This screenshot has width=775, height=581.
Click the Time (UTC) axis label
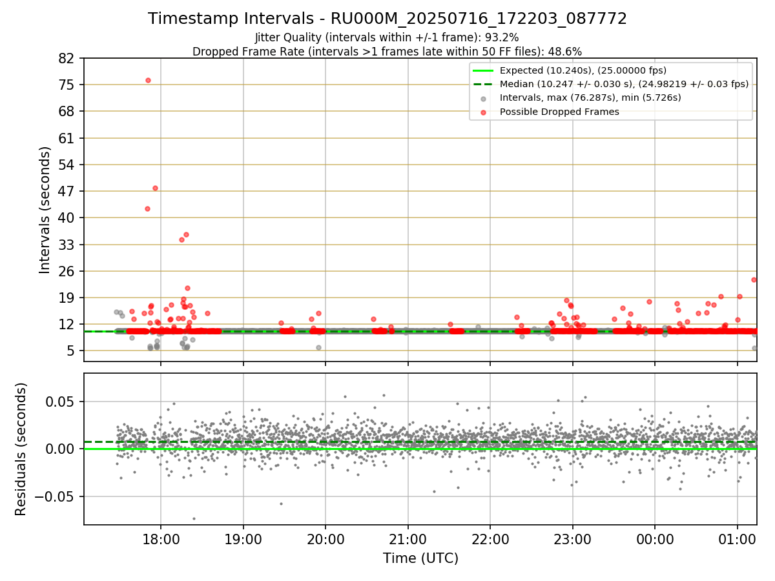(x=420, y=558)
